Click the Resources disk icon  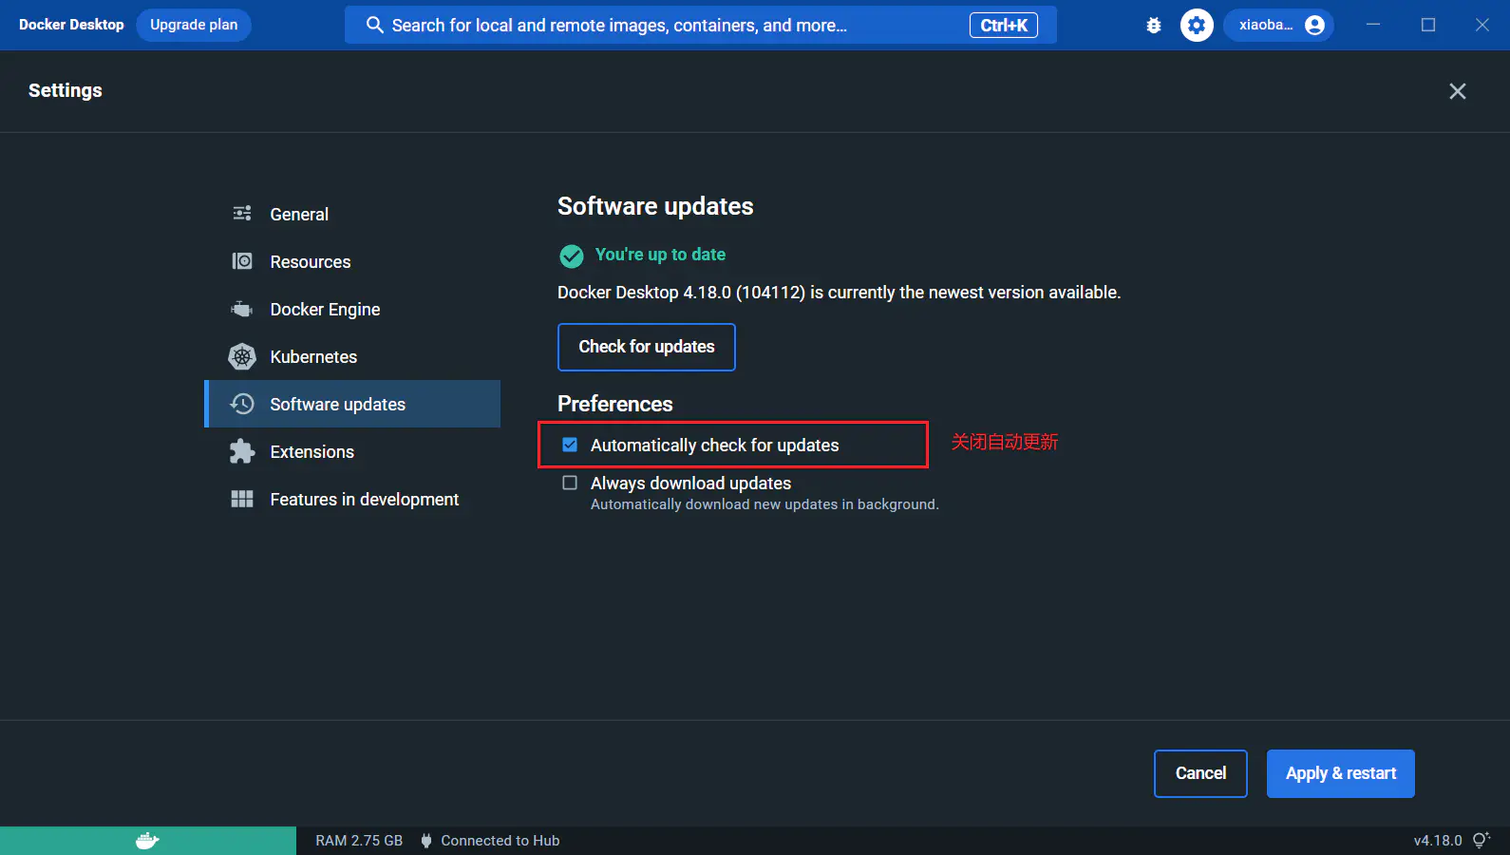(242, 261)
